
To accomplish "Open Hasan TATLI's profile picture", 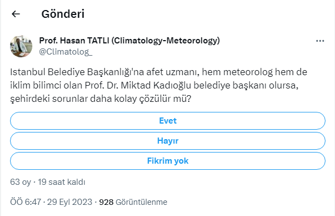I will point(21,46).
